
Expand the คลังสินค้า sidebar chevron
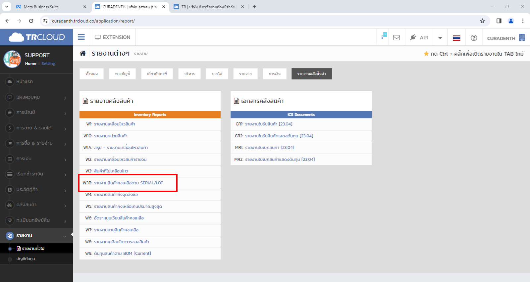pyautogui.click(x=65, y=206)
